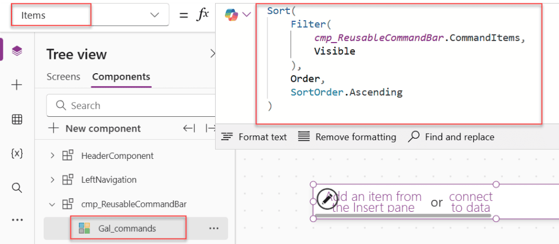Open the Data table icon in sidebar
The width and height of the screenshot is (559, 244).
click(x=17, y=120)
